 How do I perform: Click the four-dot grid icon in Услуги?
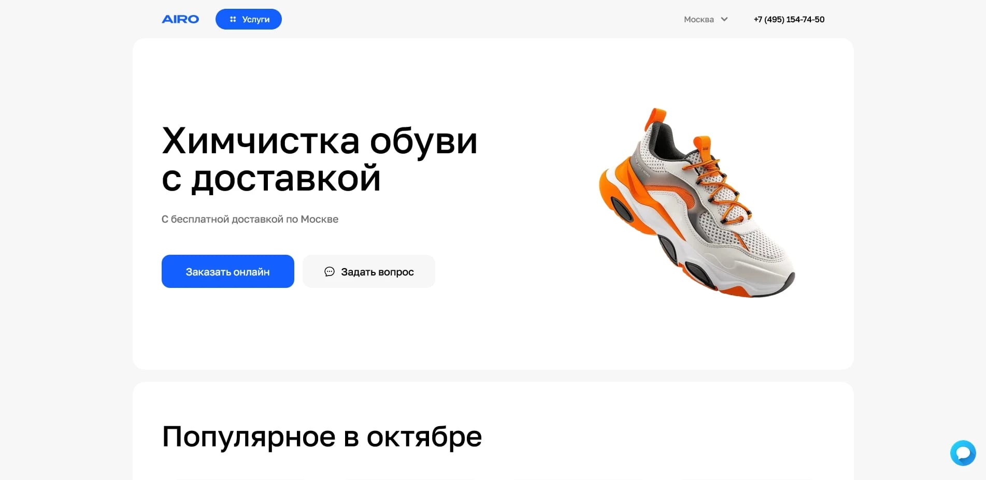point(233,19)
